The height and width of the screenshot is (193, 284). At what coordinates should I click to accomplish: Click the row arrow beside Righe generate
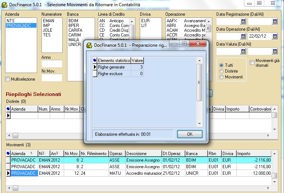pyautogui.click(x=95, y=67)
